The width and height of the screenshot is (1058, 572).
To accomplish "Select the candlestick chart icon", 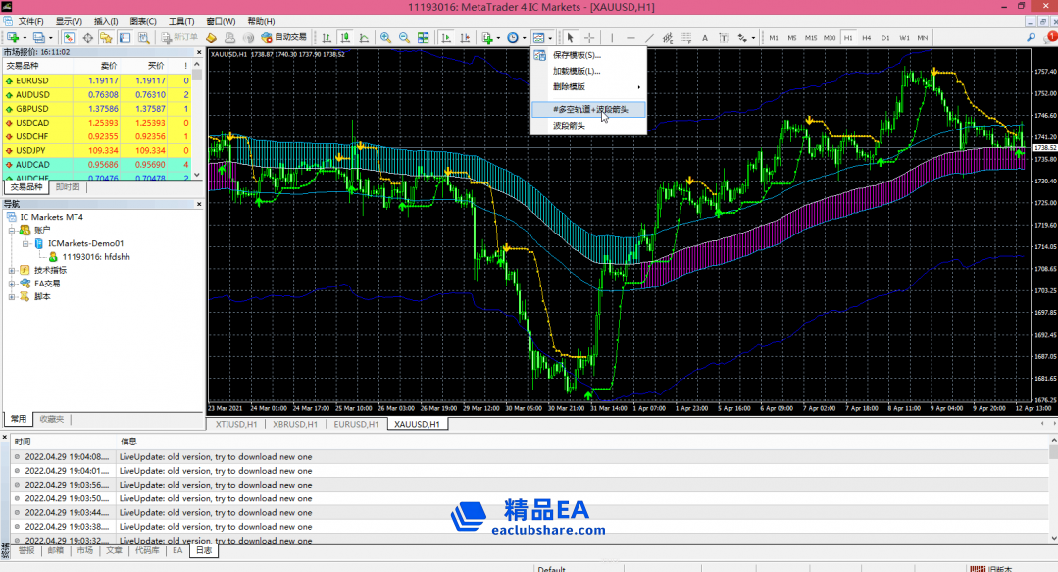I will tap(345, 38).
